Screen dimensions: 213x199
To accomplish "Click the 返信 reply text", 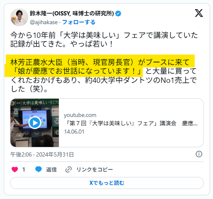I will tap(51, 169).
